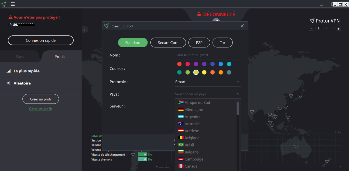
Task: Switch to the Profils tab
Action: click(x=60, y=57)
